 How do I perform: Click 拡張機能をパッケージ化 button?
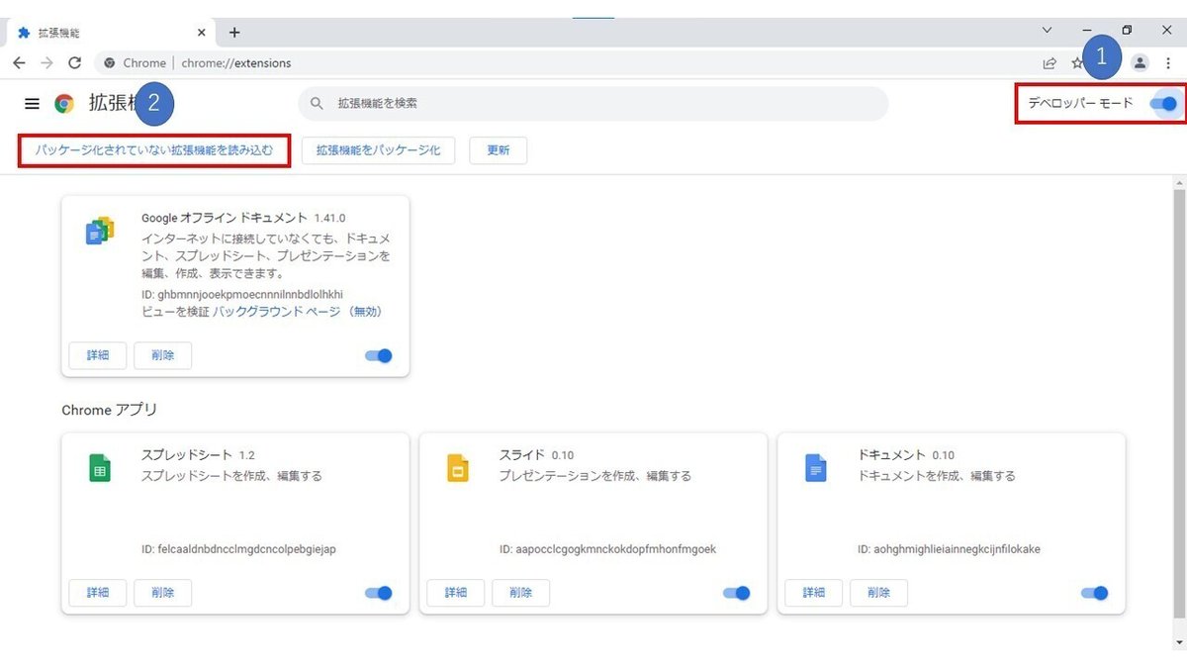point(378,150)
